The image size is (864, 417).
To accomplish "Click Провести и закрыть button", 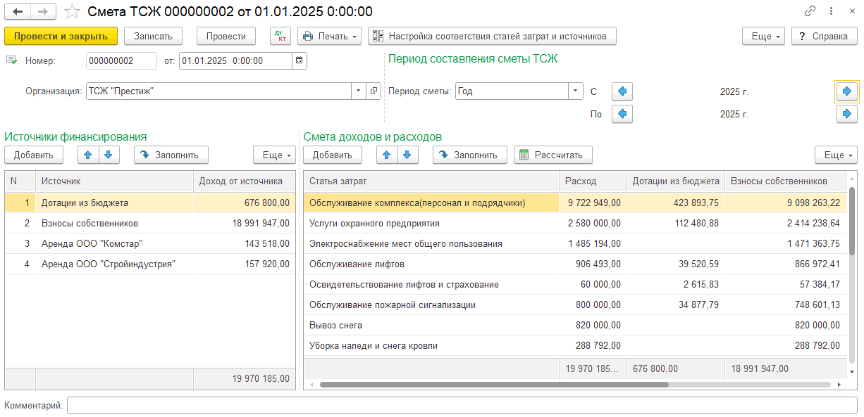I will pos(61,36).
